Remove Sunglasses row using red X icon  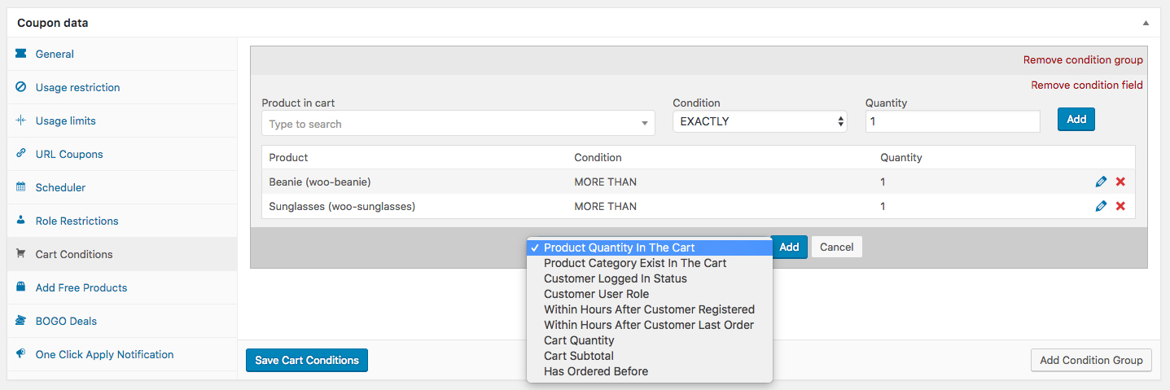click(x=1120, y=206)
